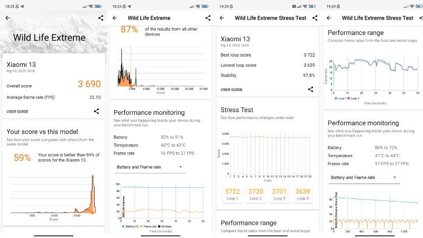
Task: Tap the Stability value 97.8%
Action: (x=309, y=76)
